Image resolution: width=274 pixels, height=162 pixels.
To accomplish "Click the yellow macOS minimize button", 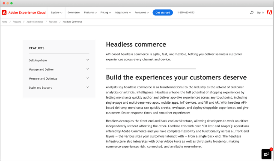I will (8, 3).
